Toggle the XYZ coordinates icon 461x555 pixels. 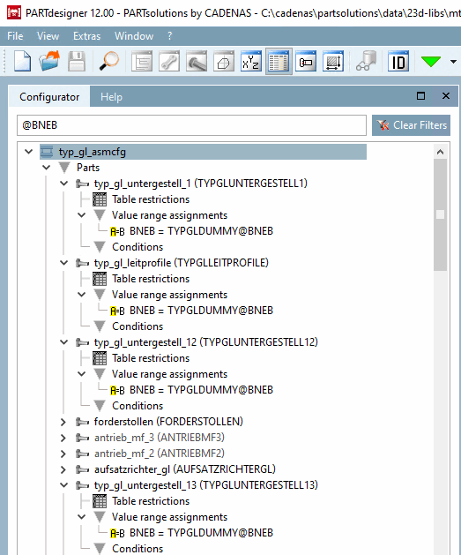(x=251, y=62)
